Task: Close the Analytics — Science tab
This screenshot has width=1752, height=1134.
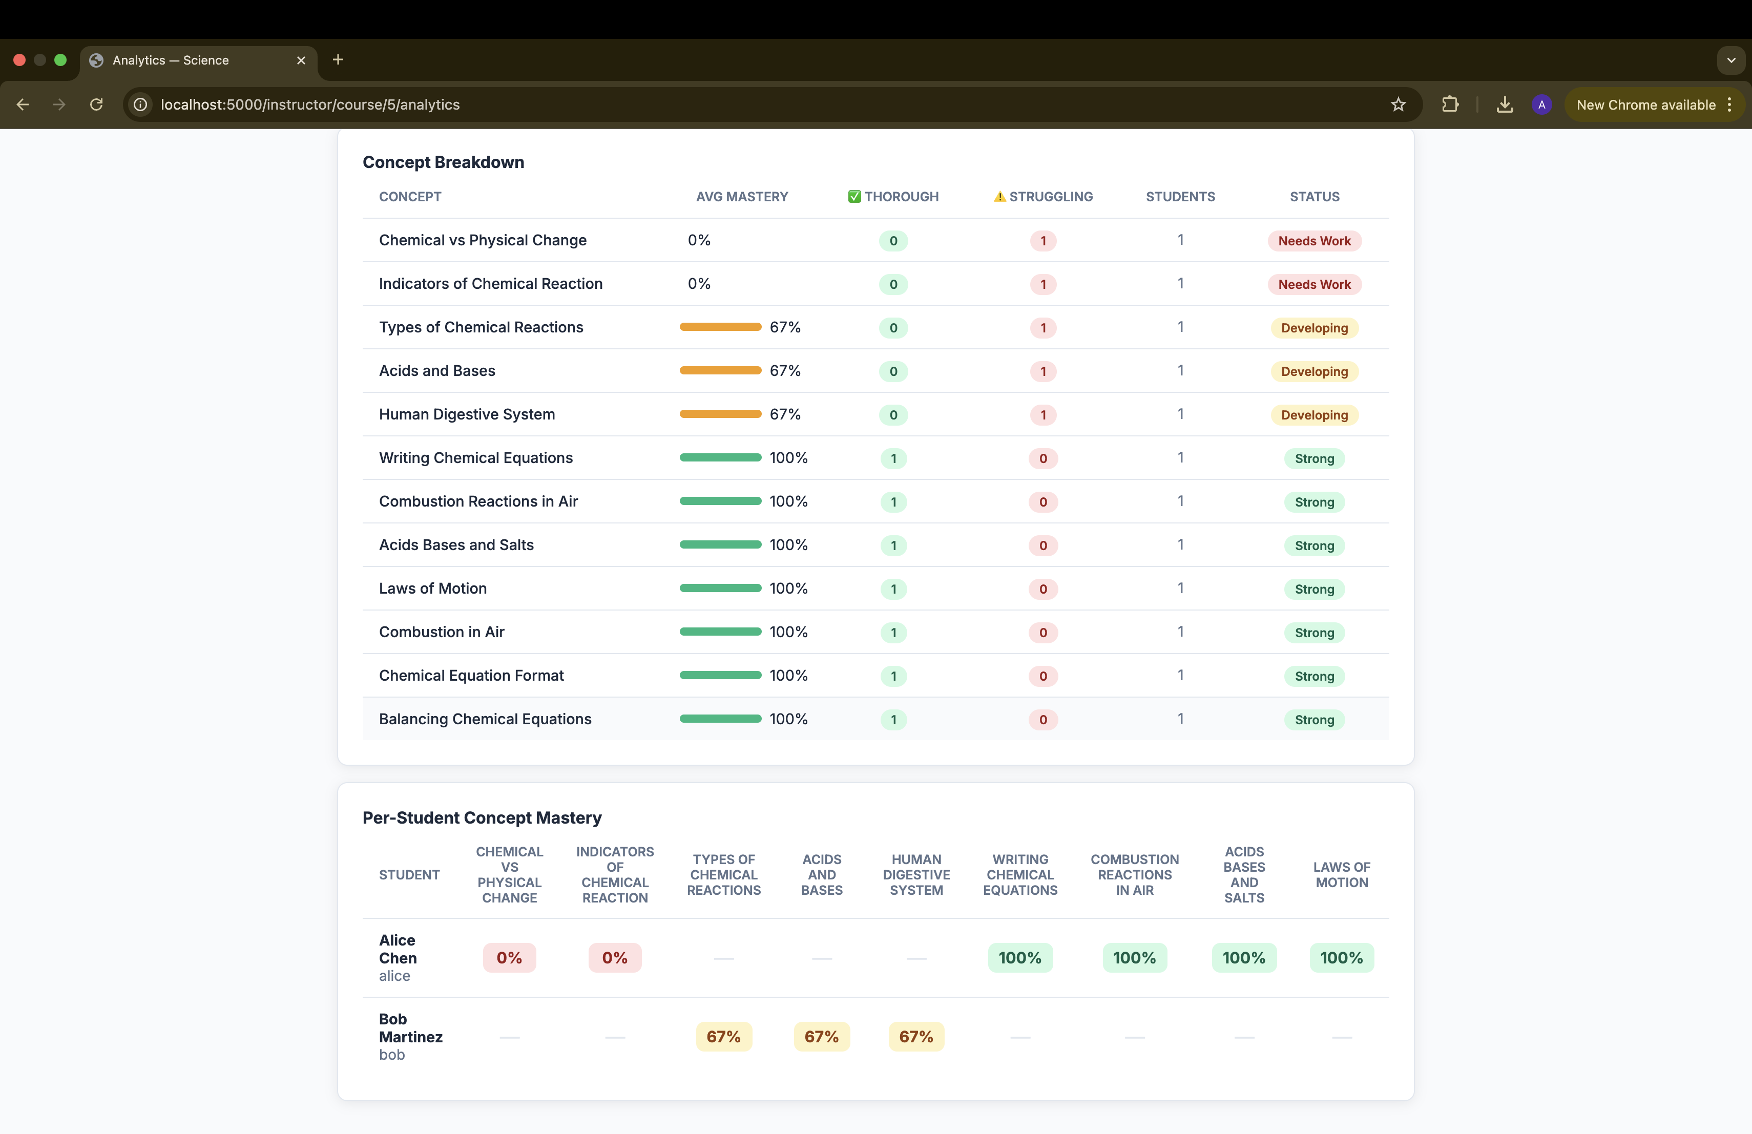Action: tap(301, 60)
